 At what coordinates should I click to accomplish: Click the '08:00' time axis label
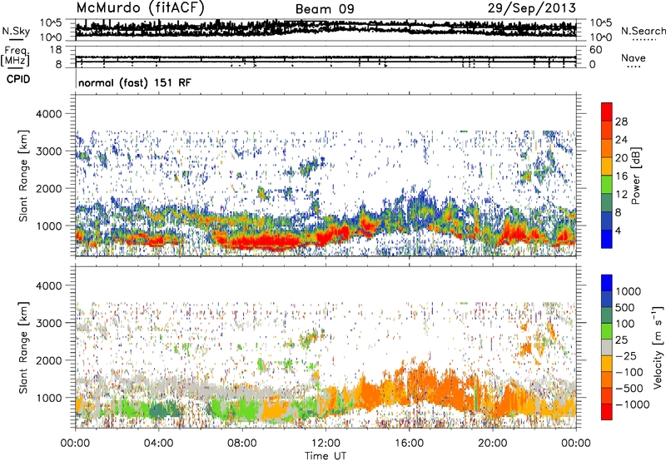241,444
